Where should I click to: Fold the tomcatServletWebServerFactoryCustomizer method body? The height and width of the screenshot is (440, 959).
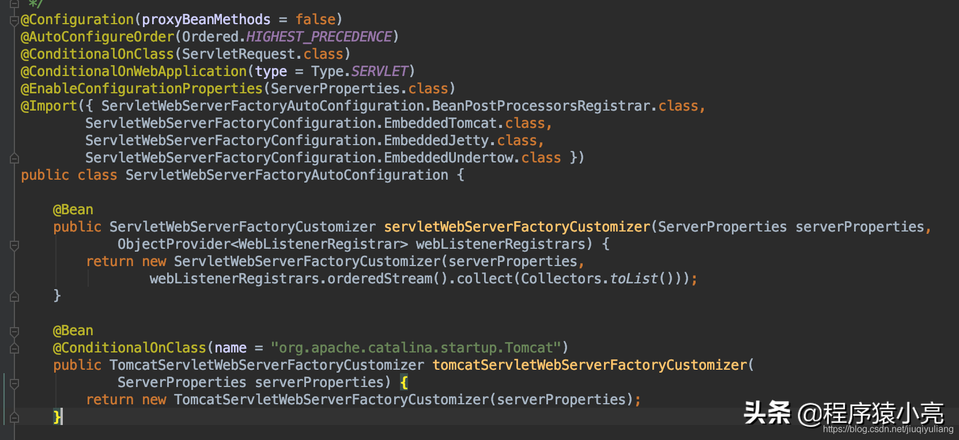pos(14,384)
